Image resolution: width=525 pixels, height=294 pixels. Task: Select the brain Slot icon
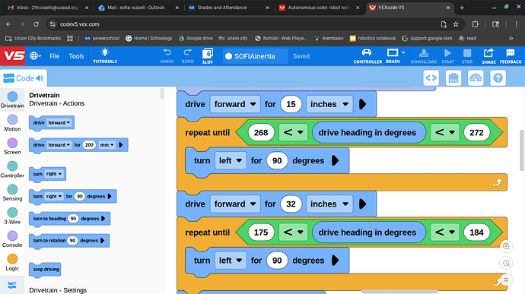tap(208, 56)
